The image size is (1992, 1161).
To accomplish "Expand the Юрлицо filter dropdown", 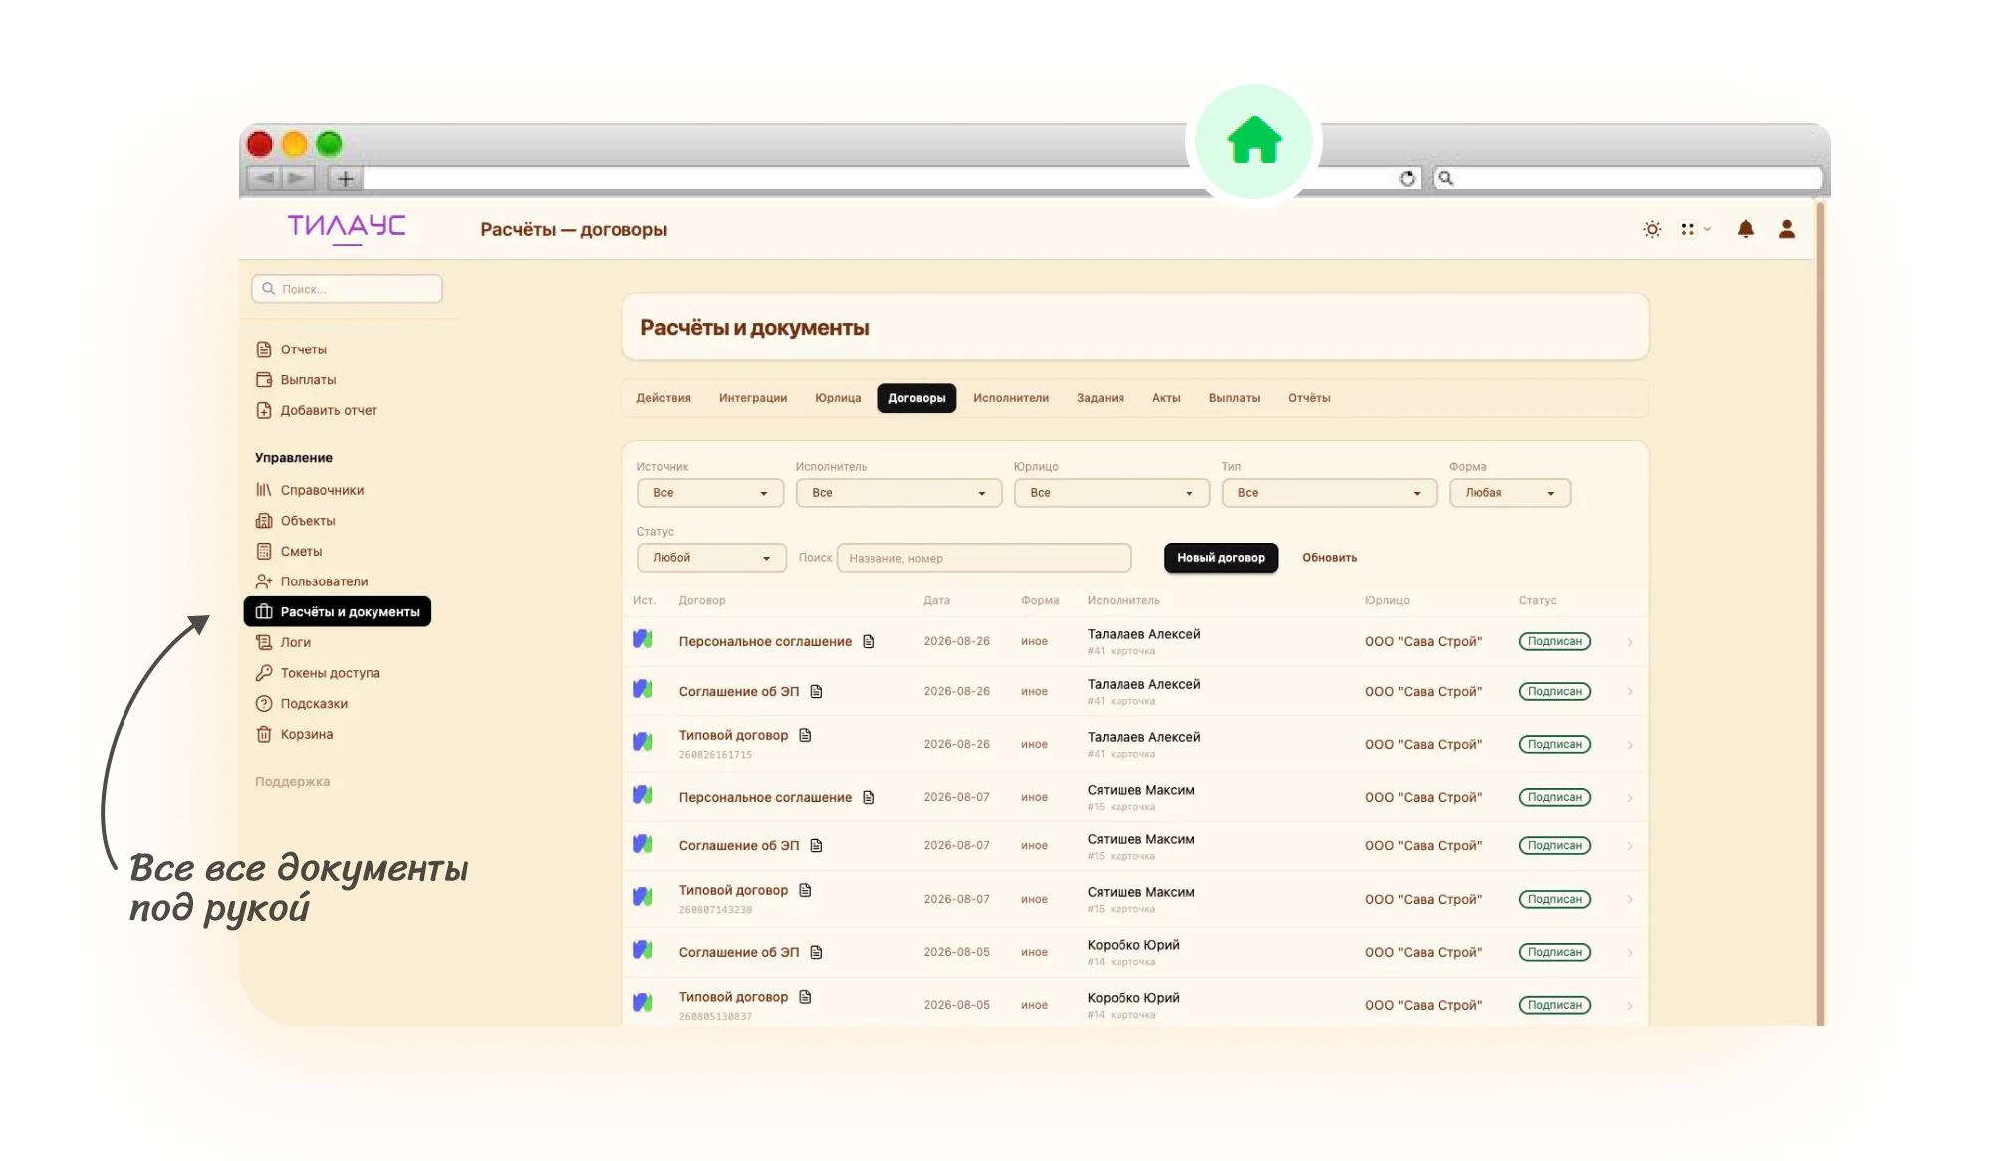I will 1112,493.
